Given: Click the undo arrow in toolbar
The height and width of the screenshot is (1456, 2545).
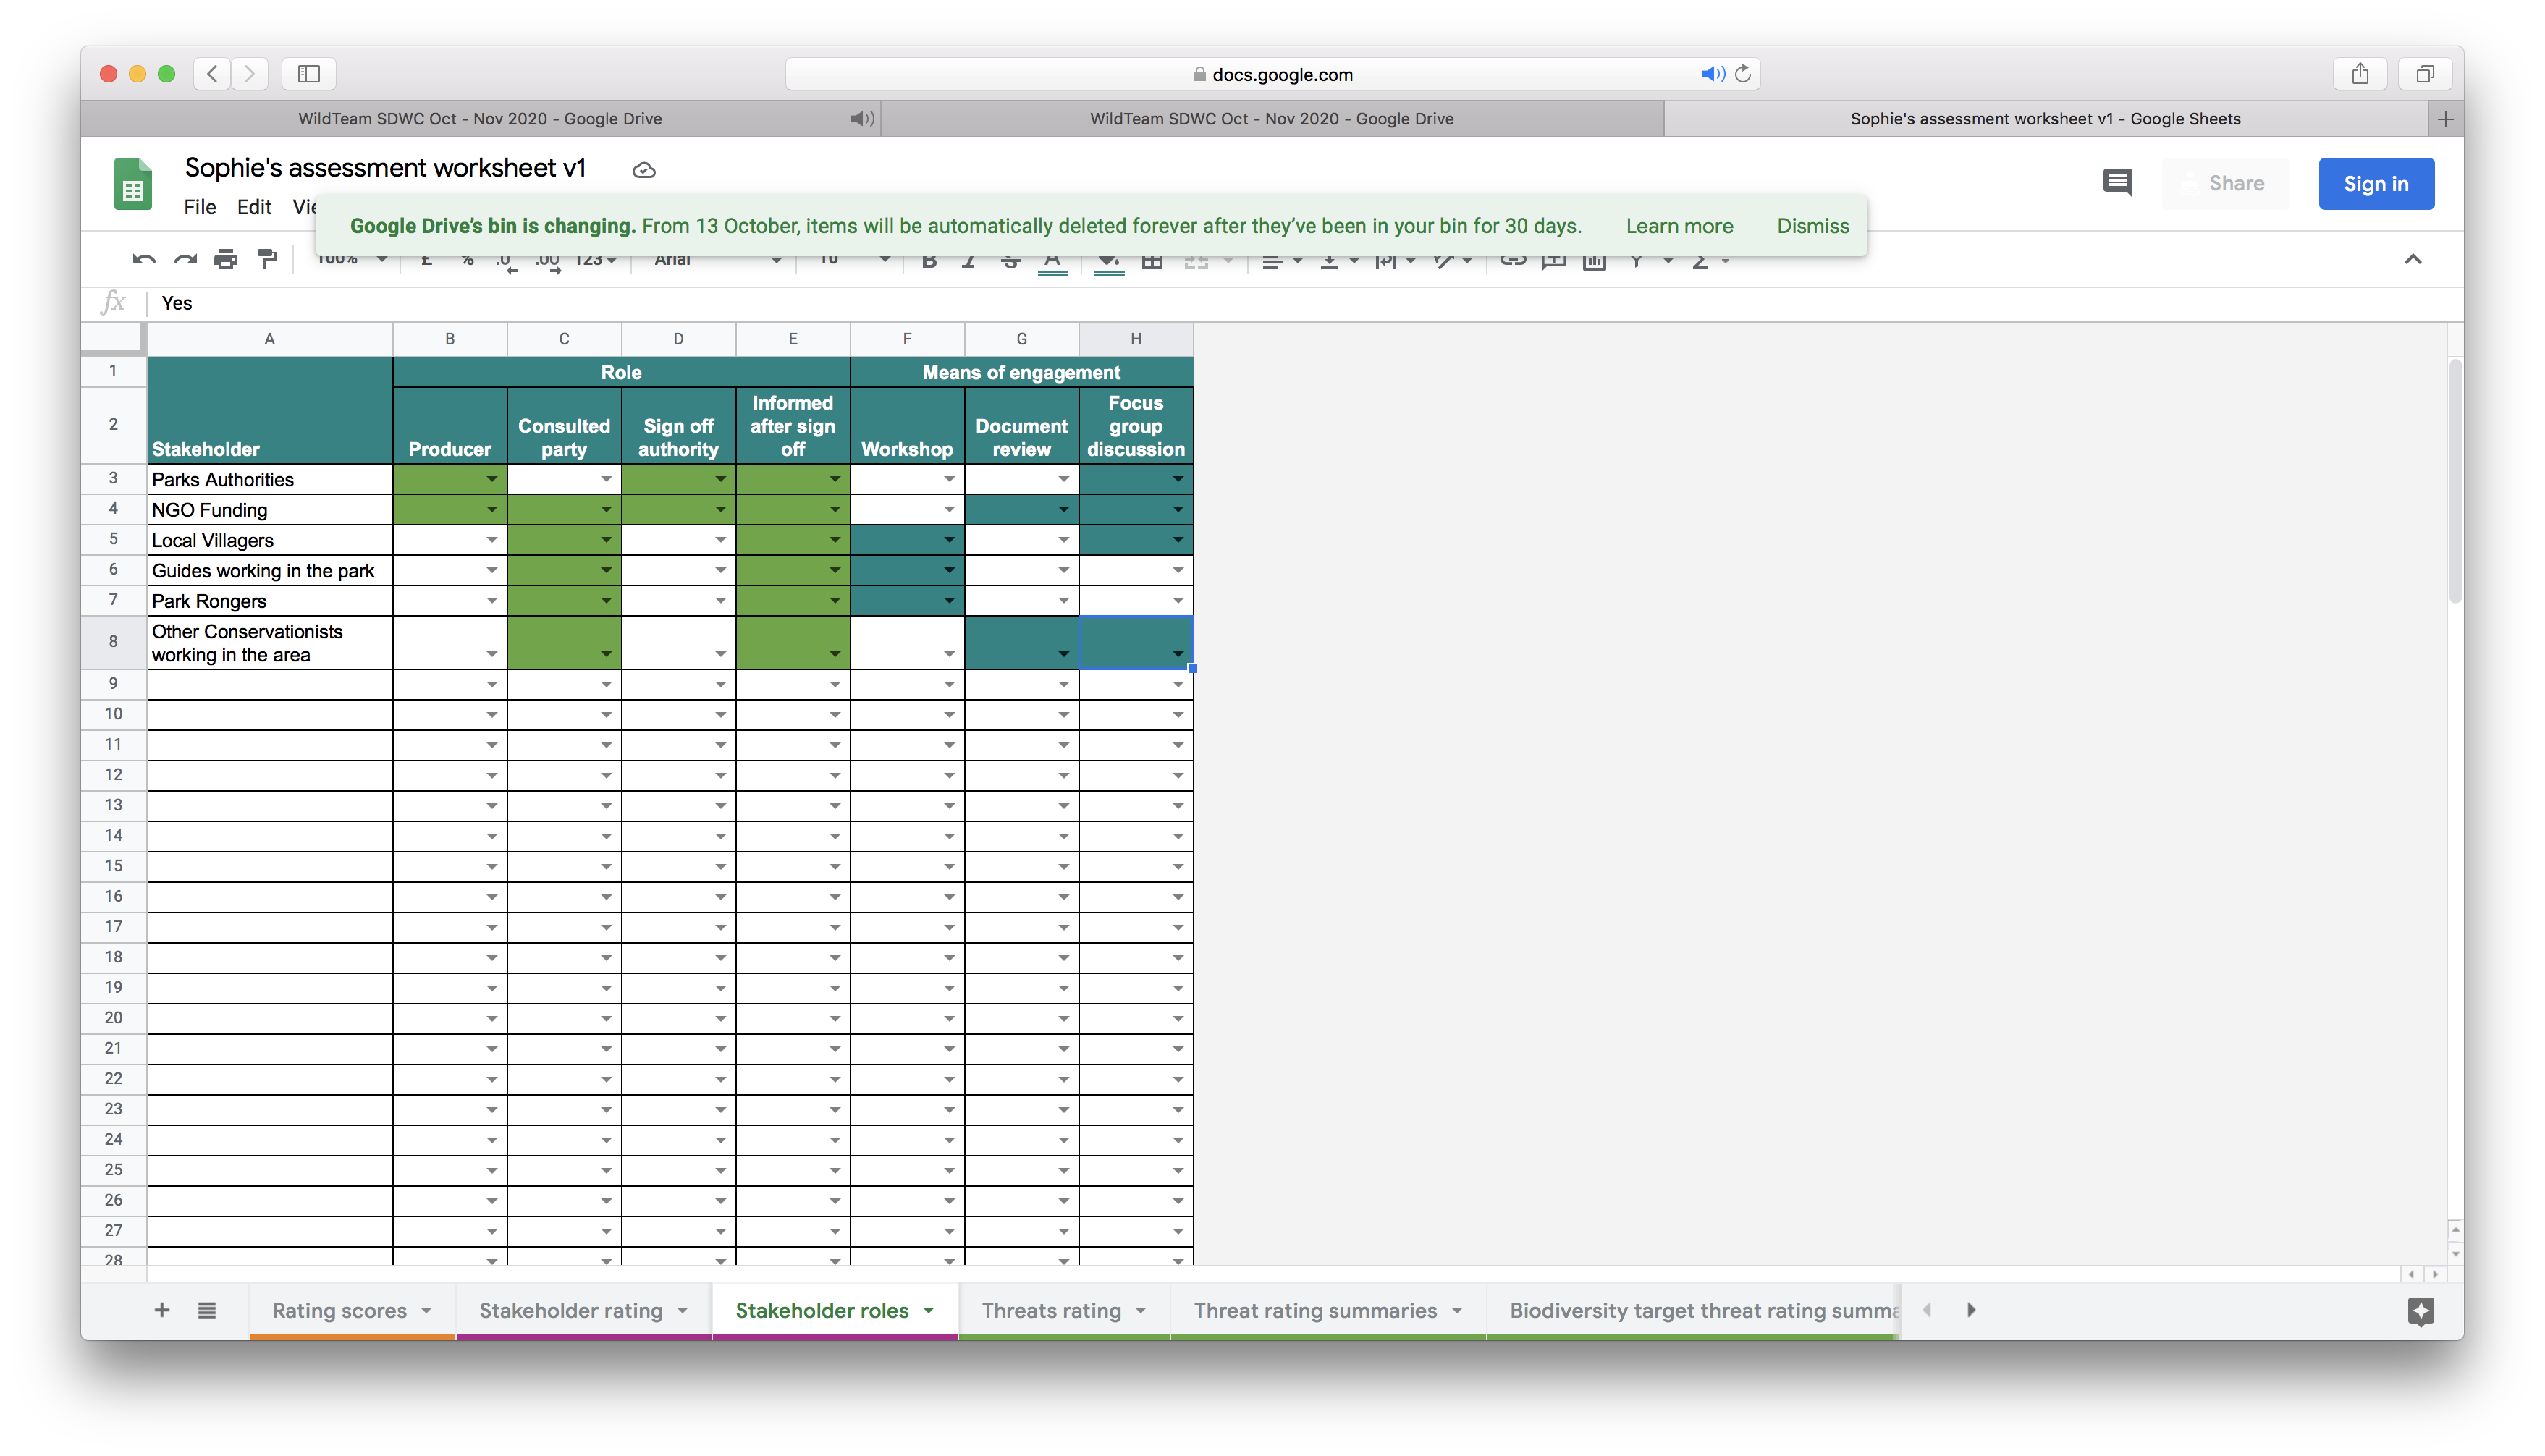Looking at the screenshot, I should (x=143, y=260).
